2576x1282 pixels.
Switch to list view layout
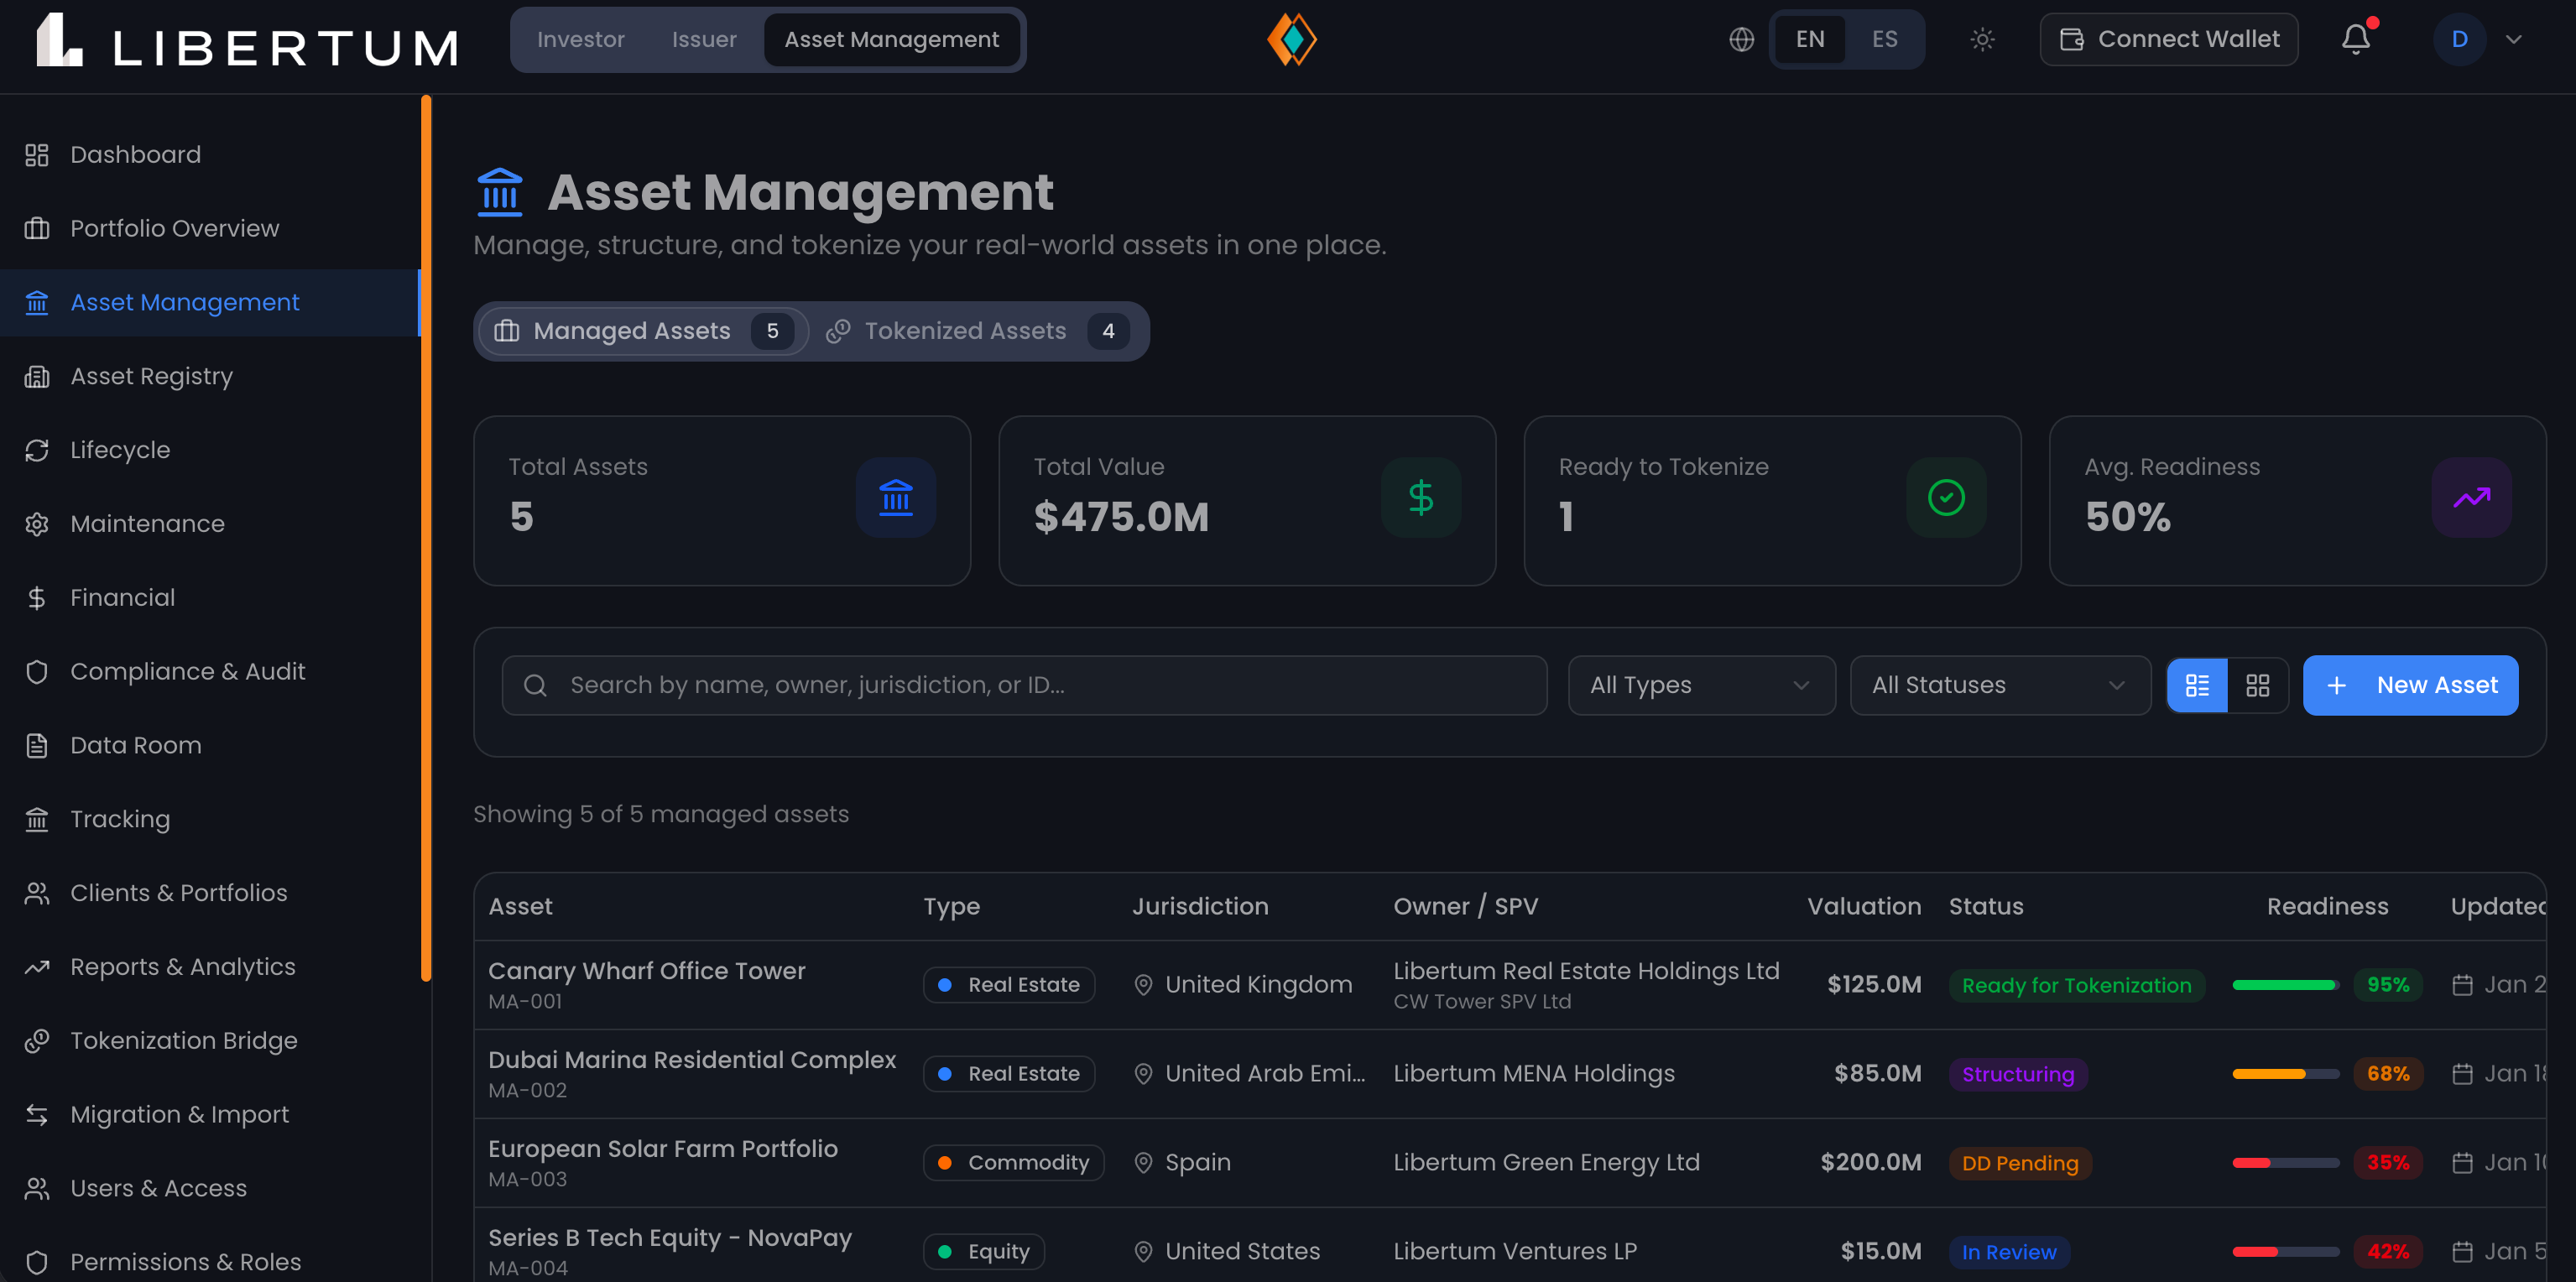2197,685
